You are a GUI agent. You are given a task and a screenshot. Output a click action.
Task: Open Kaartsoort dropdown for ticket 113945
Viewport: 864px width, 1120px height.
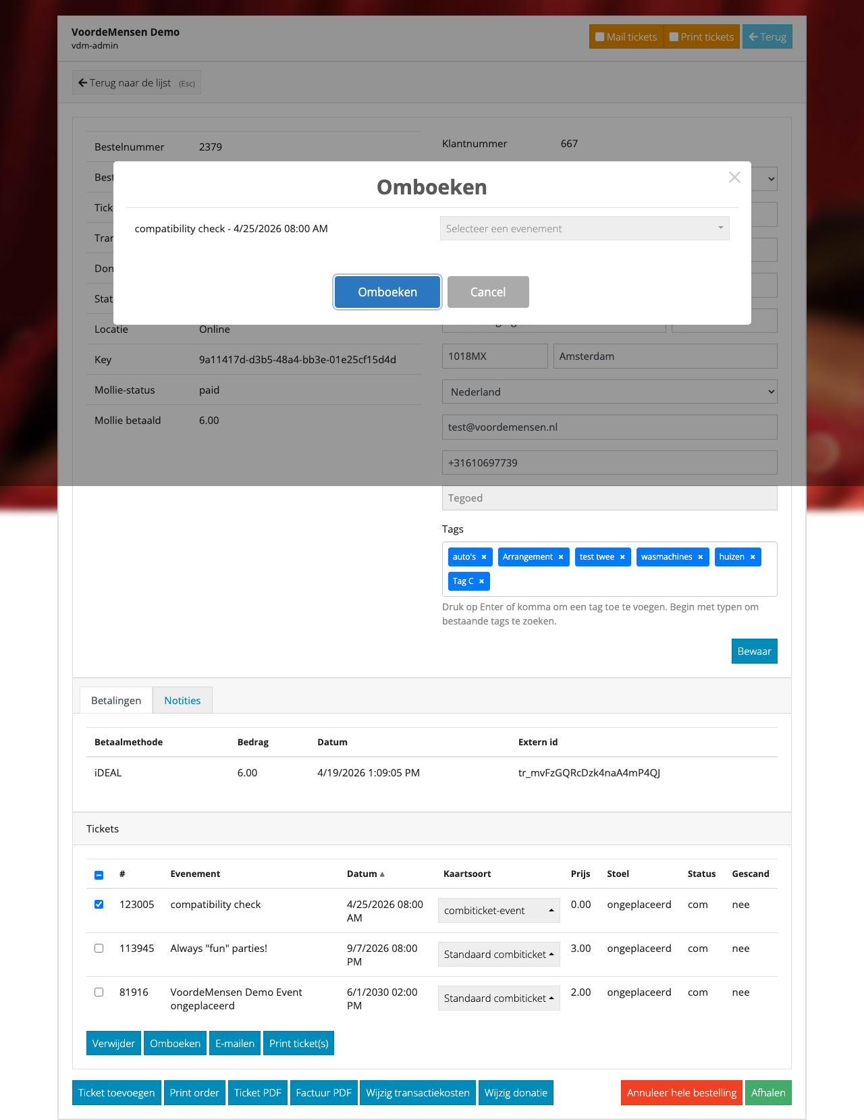pyautogui.click(x=499, y=955)
